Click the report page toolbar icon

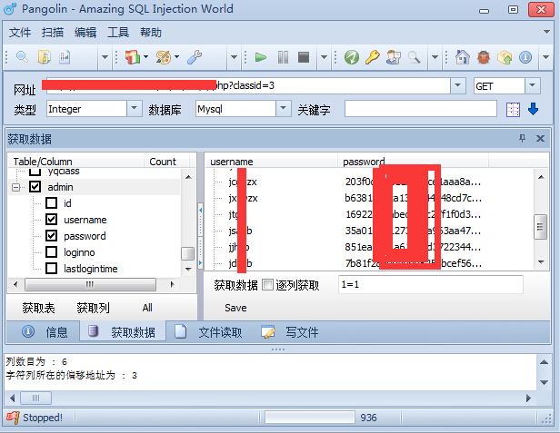point(65,57)
